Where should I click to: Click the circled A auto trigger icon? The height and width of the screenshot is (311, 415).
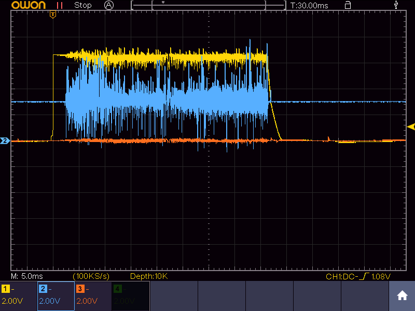click(109, 5)
